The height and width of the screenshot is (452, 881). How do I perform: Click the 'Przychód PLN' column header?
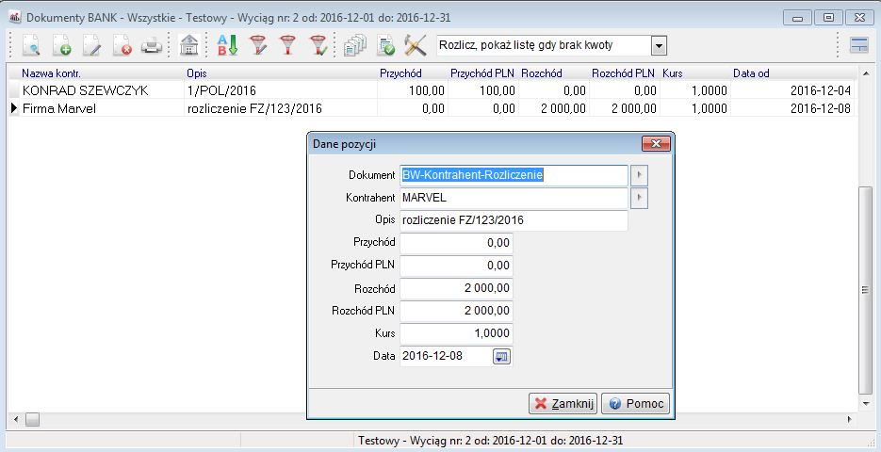coord(483,73)
